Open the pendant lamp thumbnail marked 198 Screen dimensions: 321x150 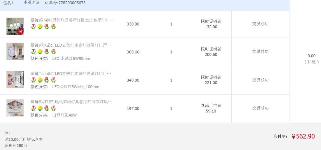coord(15,26)
